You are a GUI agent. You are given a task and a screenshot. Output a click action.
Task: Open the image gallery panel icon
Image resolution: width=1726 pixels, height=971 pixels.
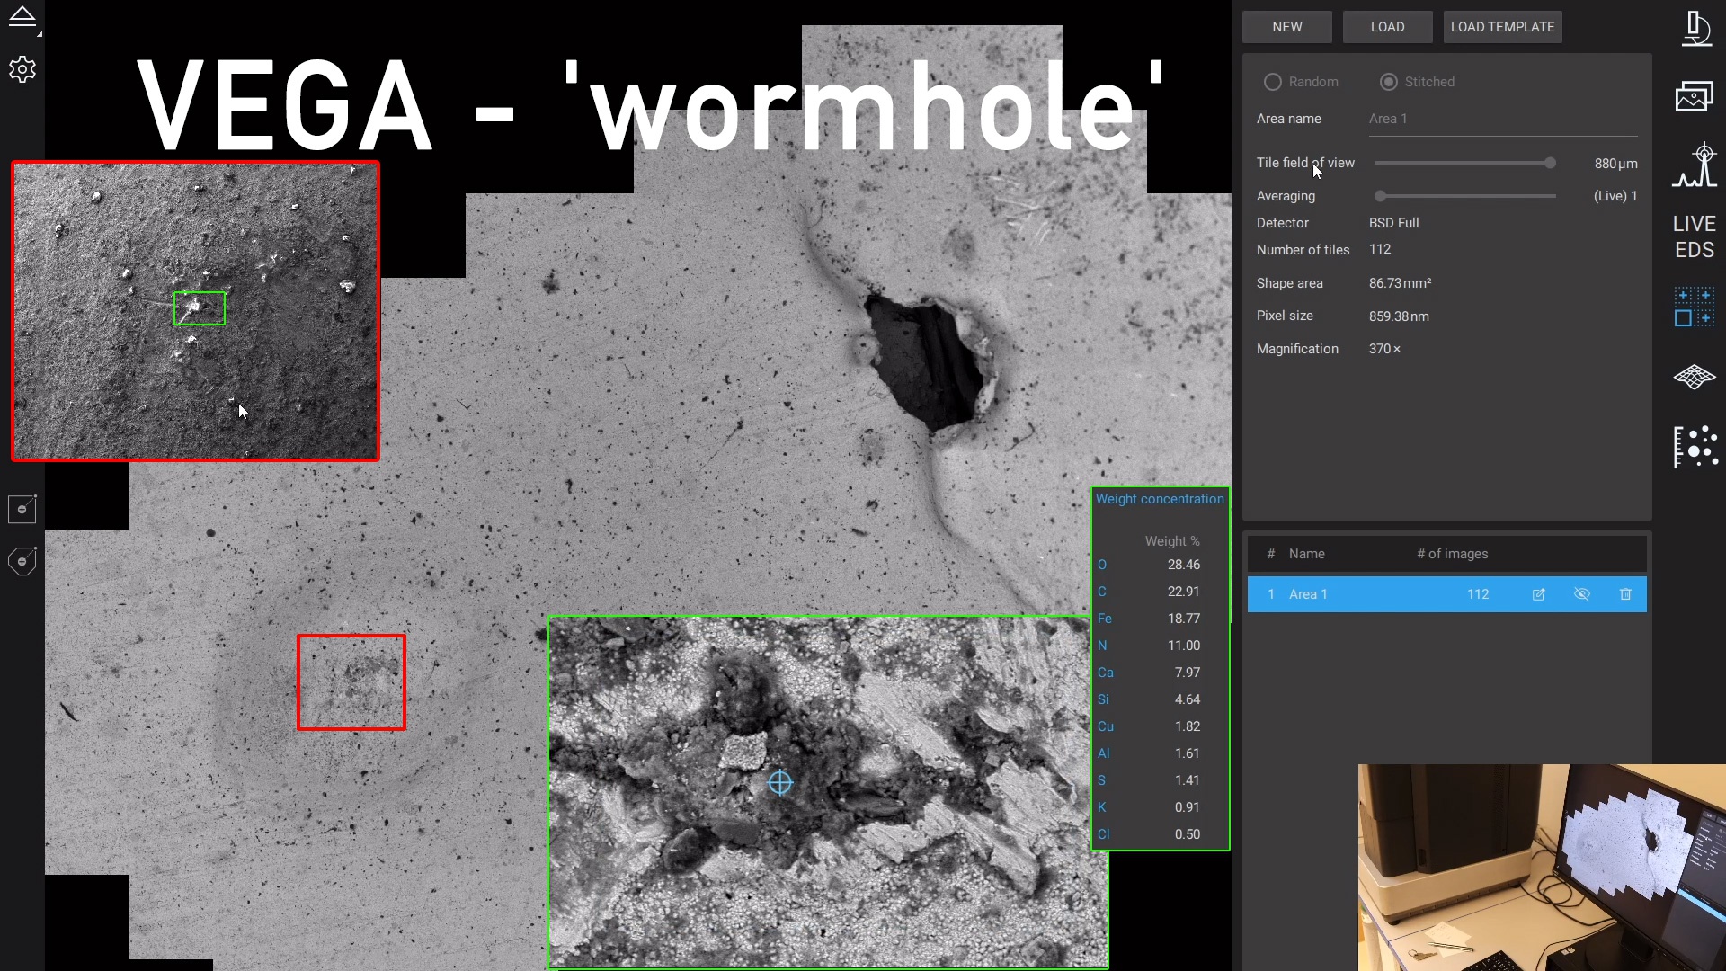[1695, 96]
